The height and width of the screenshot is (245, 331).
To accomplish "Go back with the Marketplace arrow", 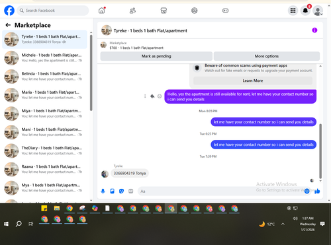I will click(8, 25).
